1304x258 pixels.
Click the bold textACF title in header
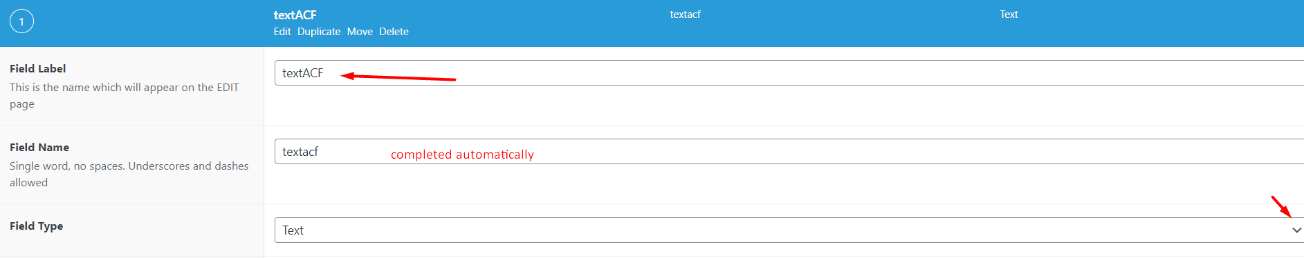tap(295, 14)
